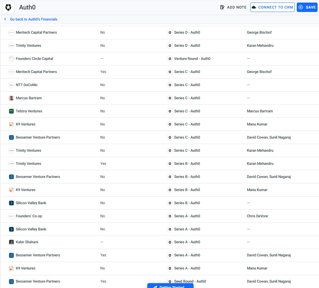
Task: Click Bessemer logo in Series C row
Action: click(11, 137)
